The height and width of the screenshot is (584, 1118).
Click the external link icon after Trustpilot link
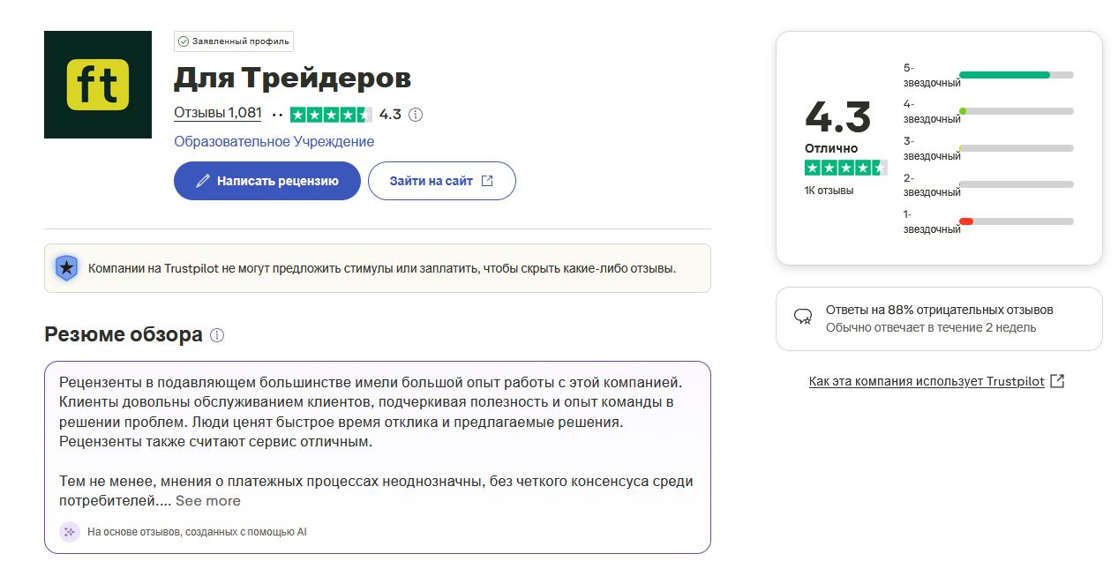tap(1058, 381)
